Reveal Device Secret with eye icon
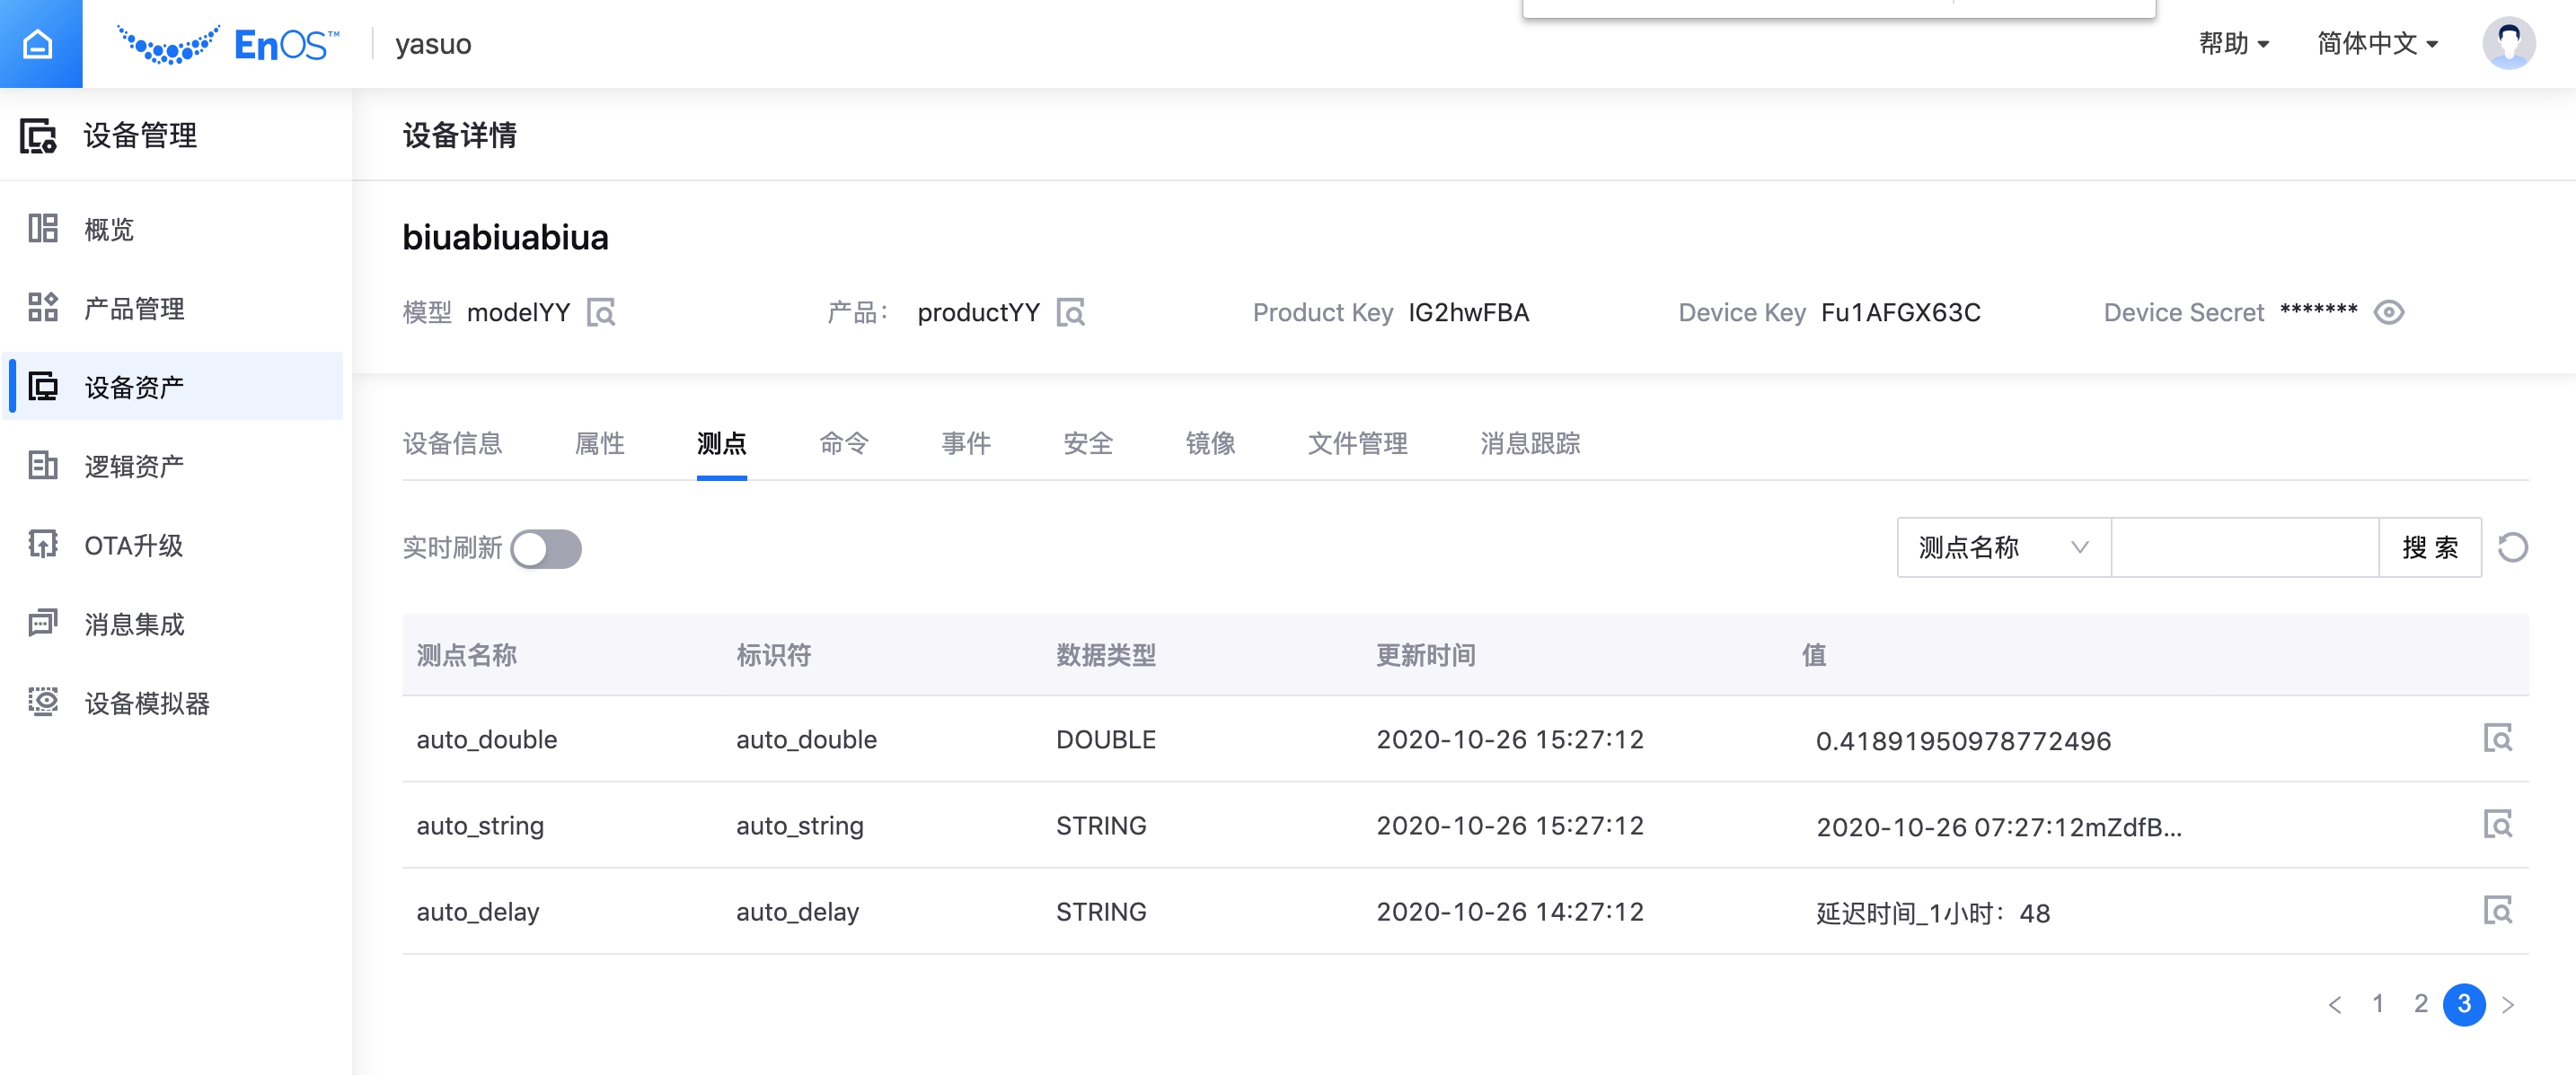This screenshot has width=2576, height=1075. (2388, 312)
